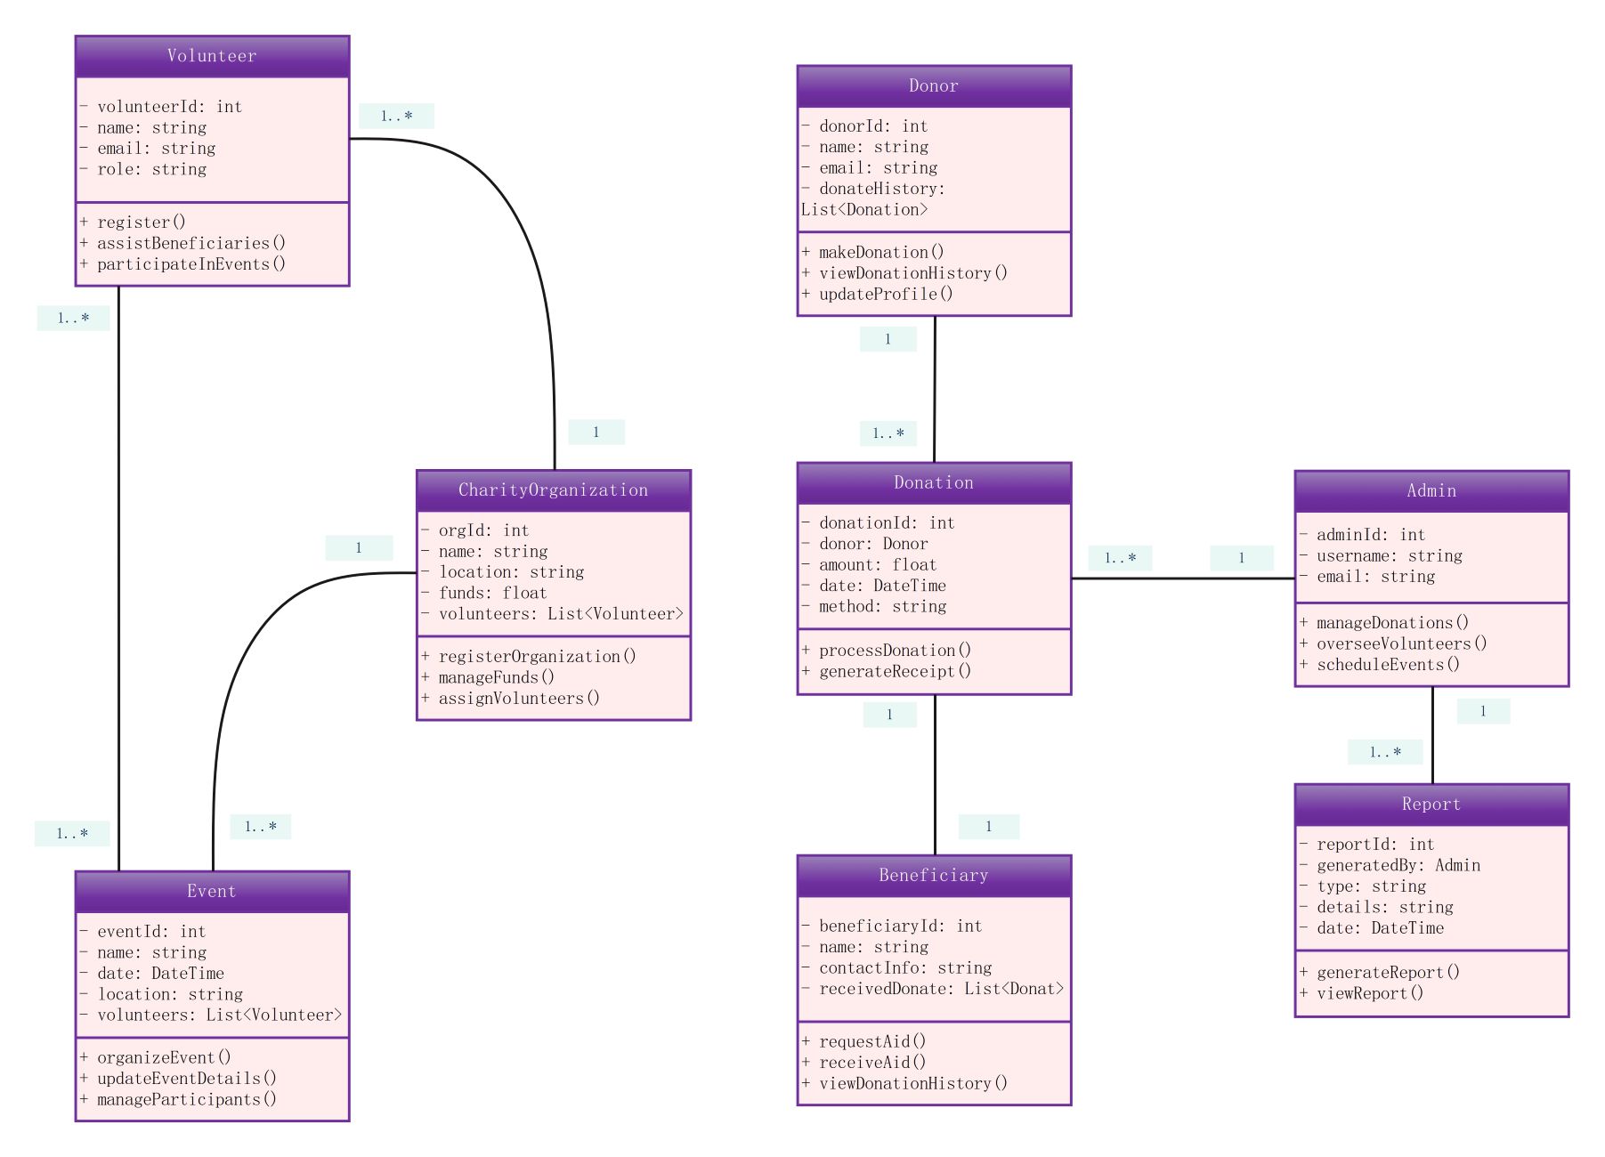
Task: Click the generatedBy: Admin attribute in Report
Action: 1398,865
